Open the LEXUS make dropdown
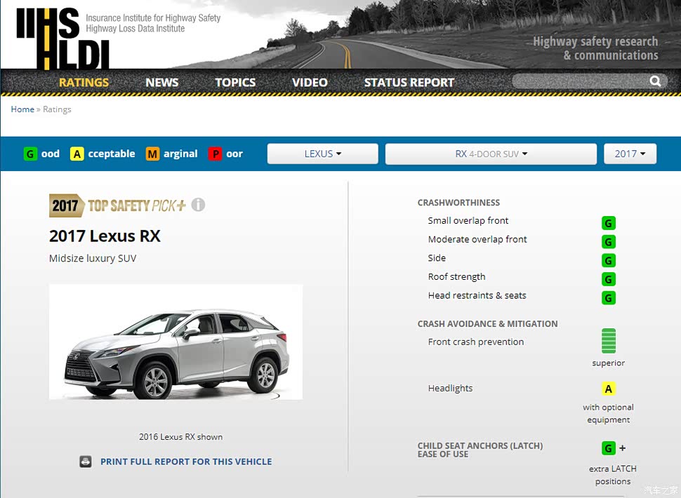 [323, 154]
